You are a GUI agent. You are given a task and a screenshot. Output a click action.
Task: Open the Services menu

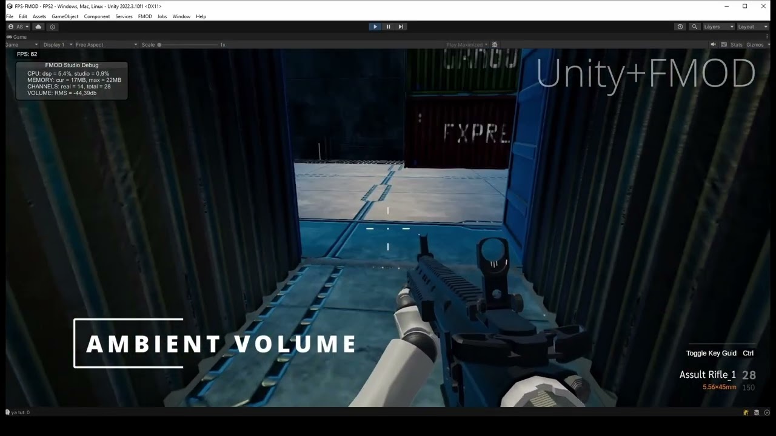pyautogui.click(x=124, y=16)
